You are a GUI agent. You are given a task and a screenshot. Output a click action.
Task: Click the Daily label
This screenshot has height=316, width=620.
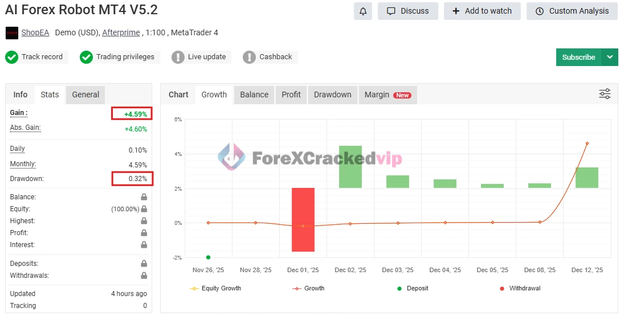(18, 149)
